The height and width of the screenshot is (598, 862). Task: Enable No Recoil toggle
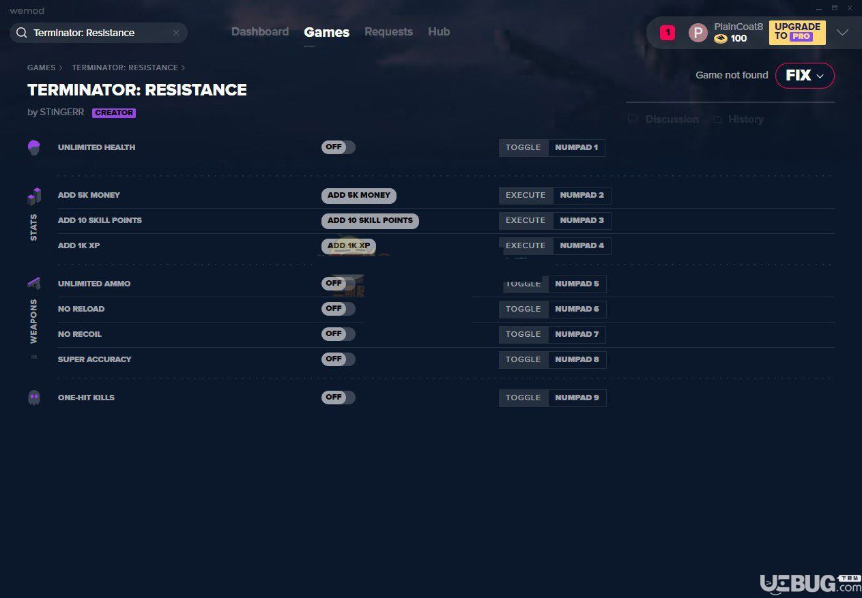pos(339,334)
